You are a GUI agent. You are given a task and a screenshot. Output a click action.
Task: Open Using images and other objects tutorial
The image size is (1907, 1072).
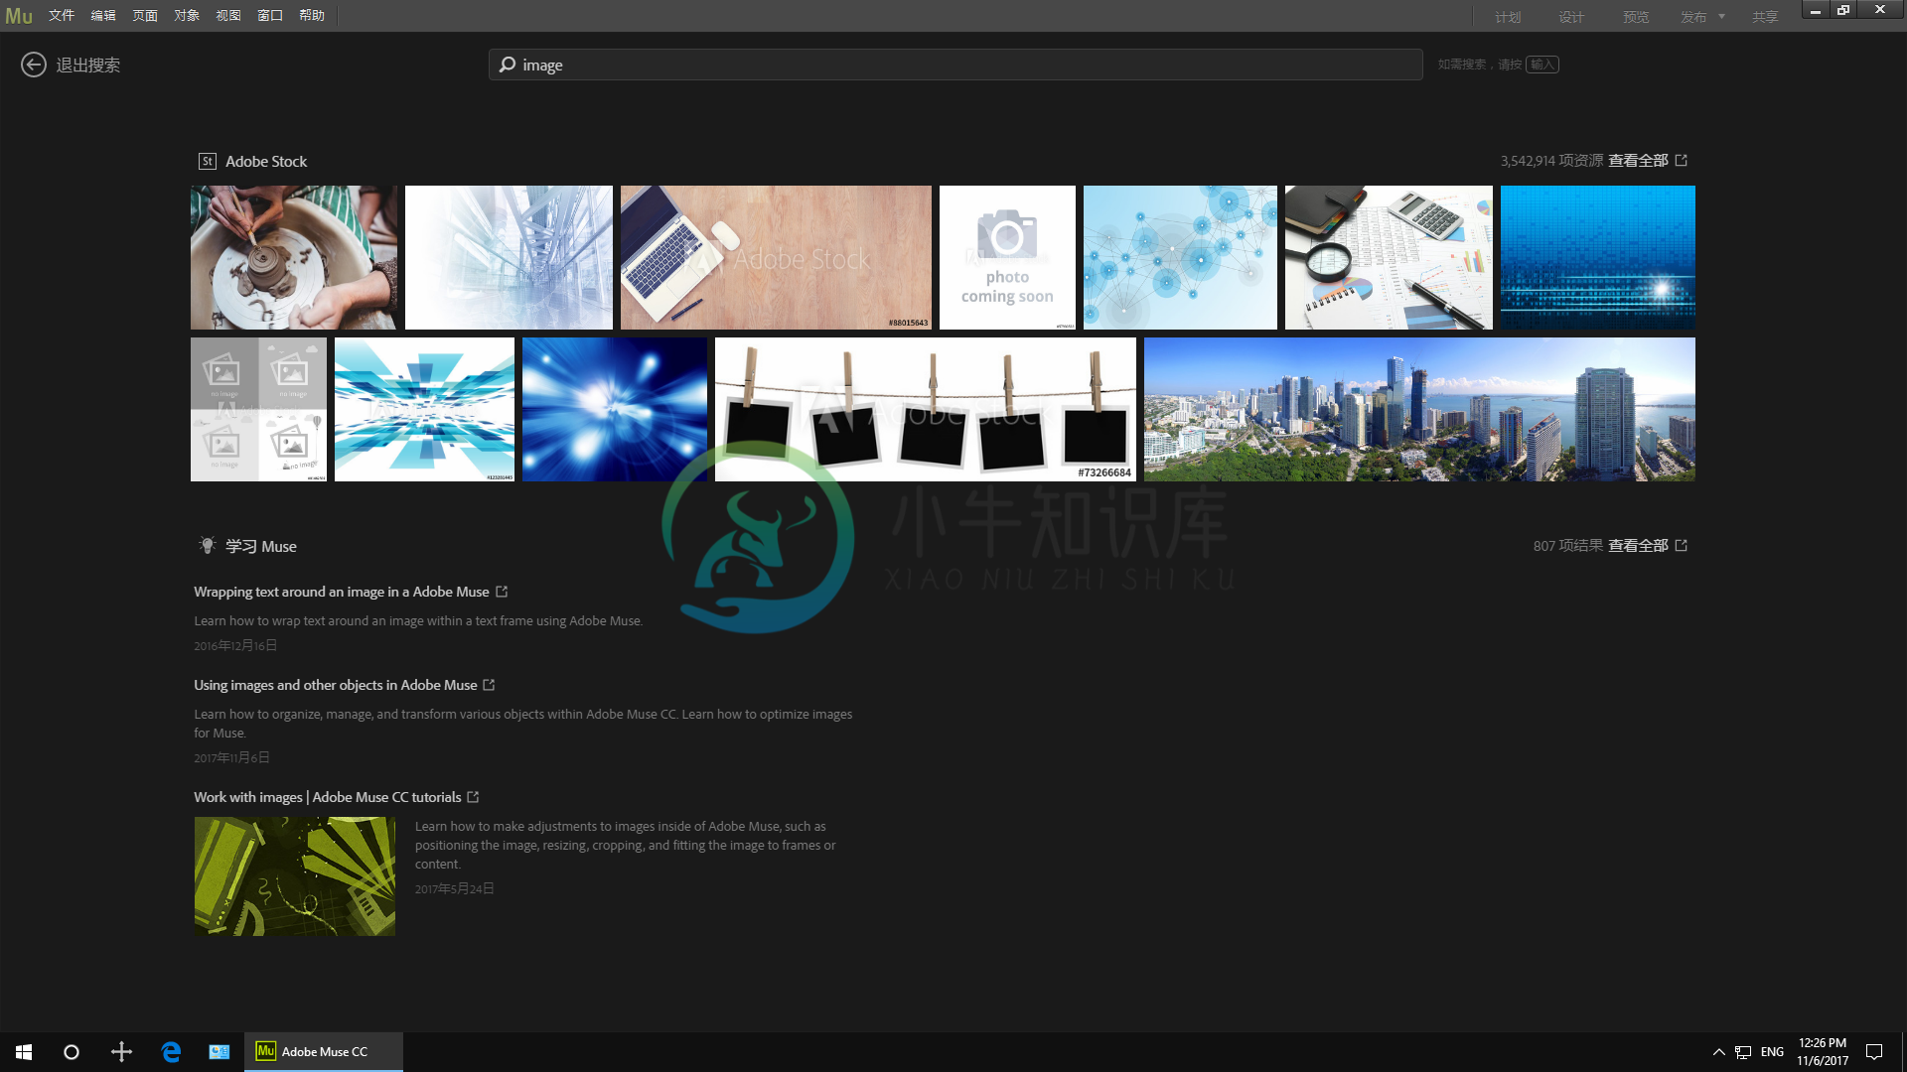click(336, 685)
